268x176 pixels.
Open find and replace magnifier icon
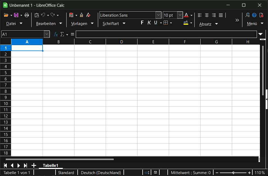coord(247,15)
